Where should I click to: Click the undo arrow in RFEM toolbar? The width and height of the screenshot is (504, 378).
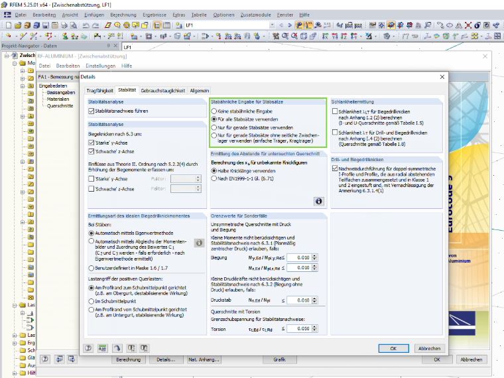pos(86,25)
